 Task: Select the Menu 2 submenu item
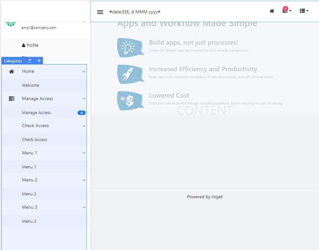pyautogui.click(x=44, y=194)
